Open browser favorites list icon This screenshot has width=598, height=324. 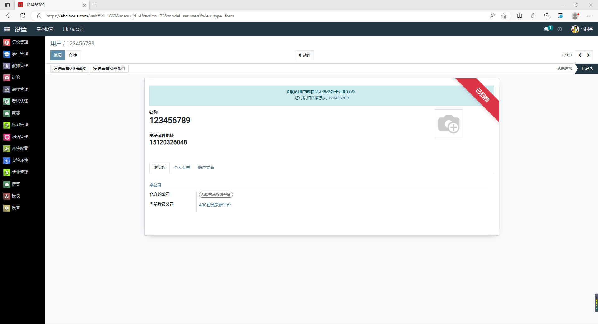[533, 16]
